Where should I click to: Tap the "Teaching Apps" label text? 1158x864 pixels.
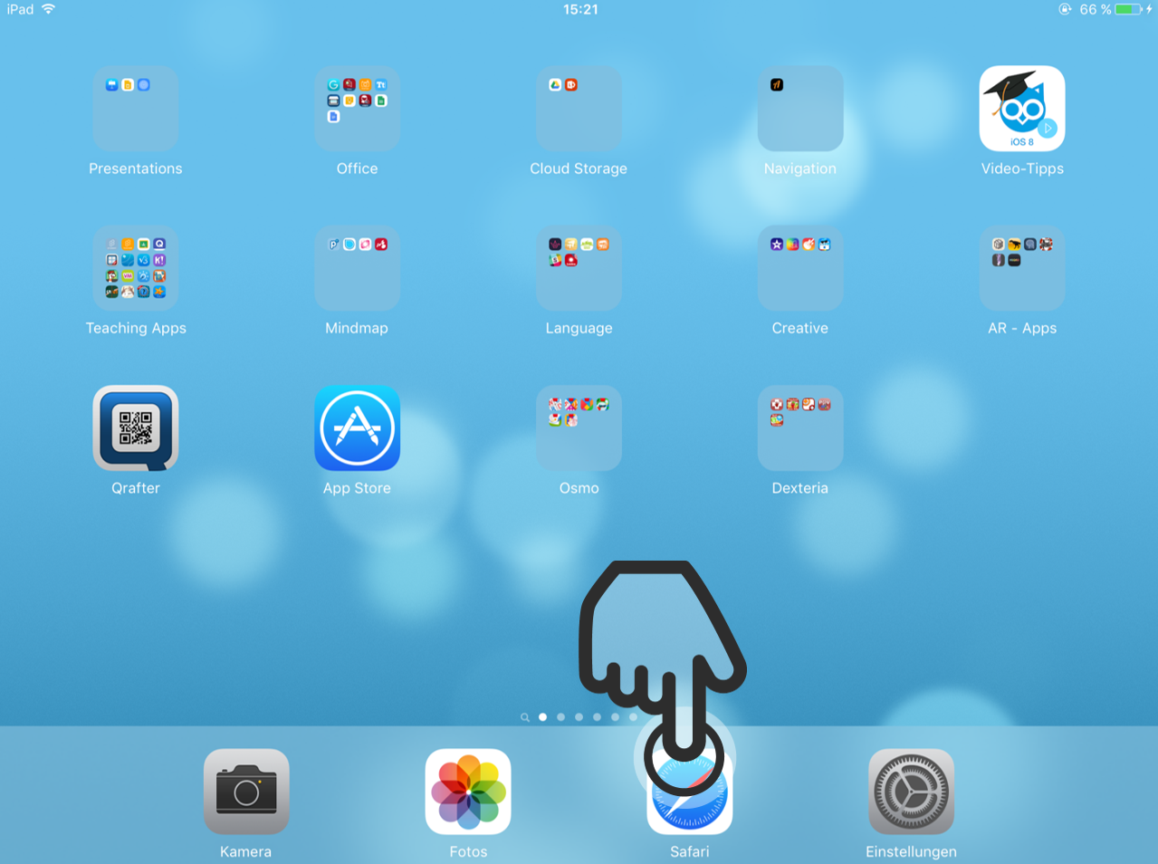click(136, 328)
